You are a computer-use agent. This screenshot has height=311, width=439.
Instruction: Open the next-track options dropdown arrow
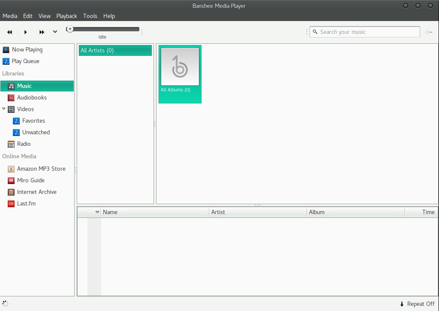[x=55, y=32]
